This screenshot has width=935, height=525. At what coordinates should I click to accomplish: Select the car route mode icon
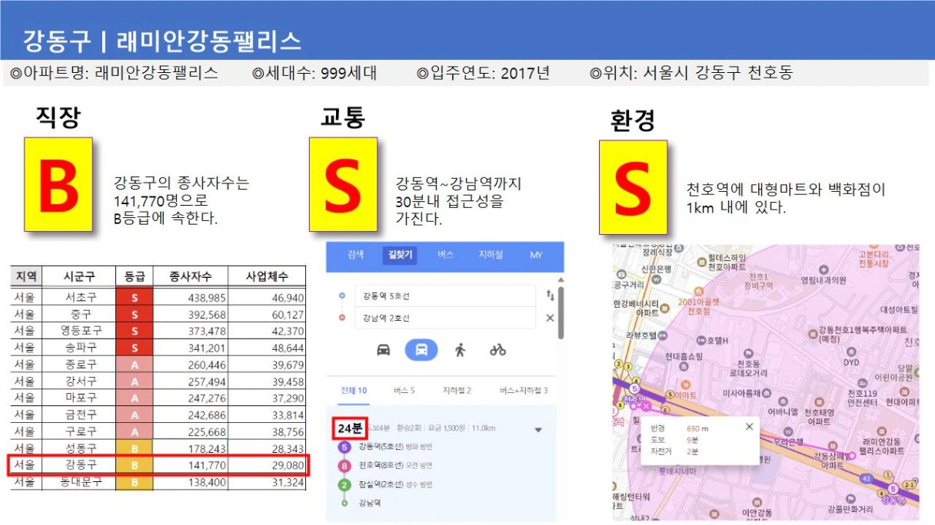383,350
